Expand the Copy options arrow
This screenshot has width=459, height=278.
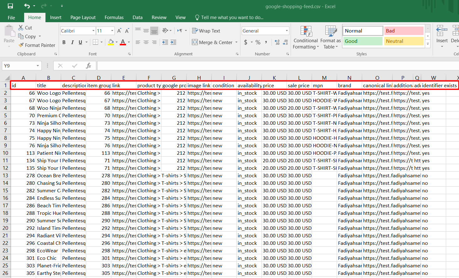tap(40, 36)
